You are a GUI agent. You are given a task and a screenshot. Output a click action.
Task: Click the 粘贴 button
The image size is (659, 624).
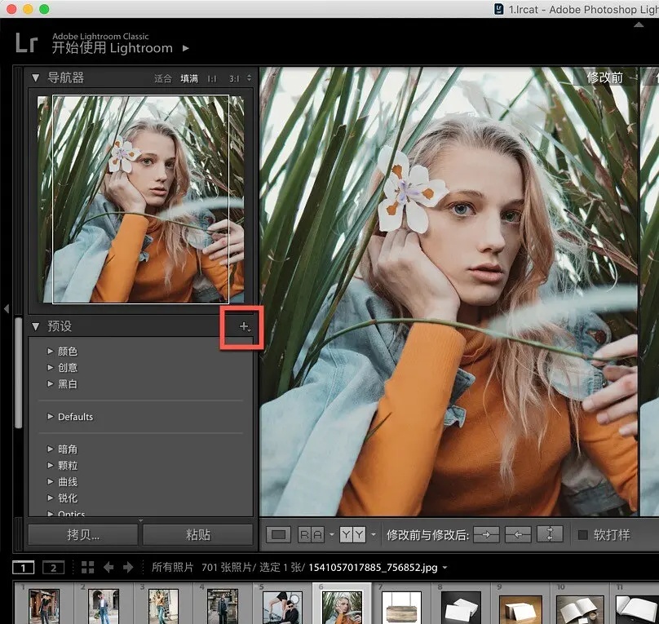tap(198, 534)
